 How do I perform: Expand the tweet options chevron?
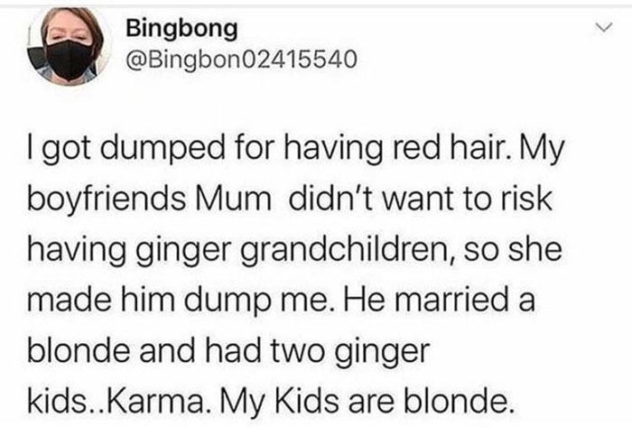pyautogui.click(x=604, y=28)
